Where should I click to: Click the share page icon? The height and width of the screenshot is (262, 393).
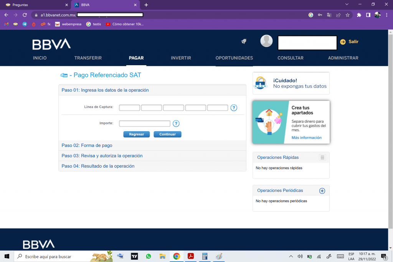[x=339, y=15]
